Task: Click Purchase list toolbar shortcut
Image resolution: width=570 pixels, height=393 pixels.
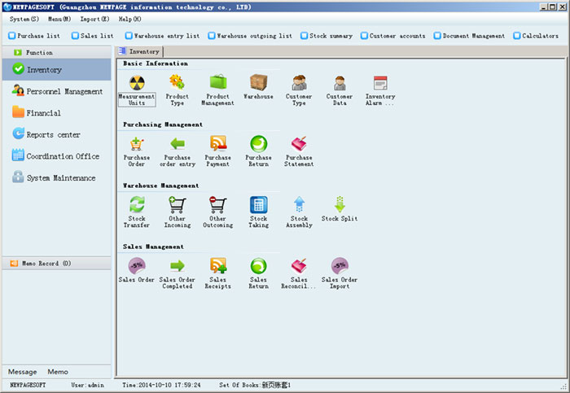Action: (x=34, y=36)
